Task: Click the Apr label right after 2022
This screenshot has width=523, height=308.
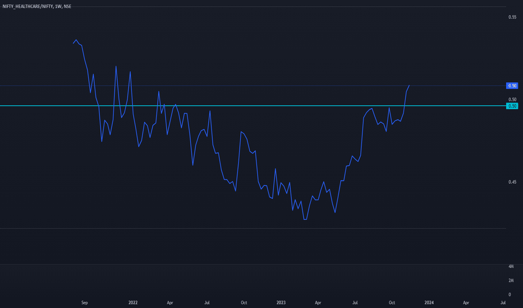Action: pyautogui.click(x=170, y=302)
